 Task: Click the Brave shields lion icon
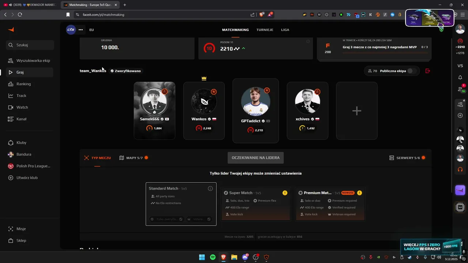click(x=261, y=15)
